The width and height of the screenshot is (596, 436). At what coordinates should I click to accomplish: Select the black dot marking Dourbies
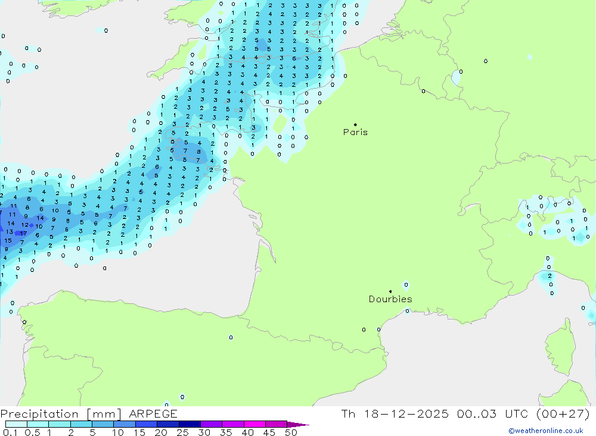390,291
